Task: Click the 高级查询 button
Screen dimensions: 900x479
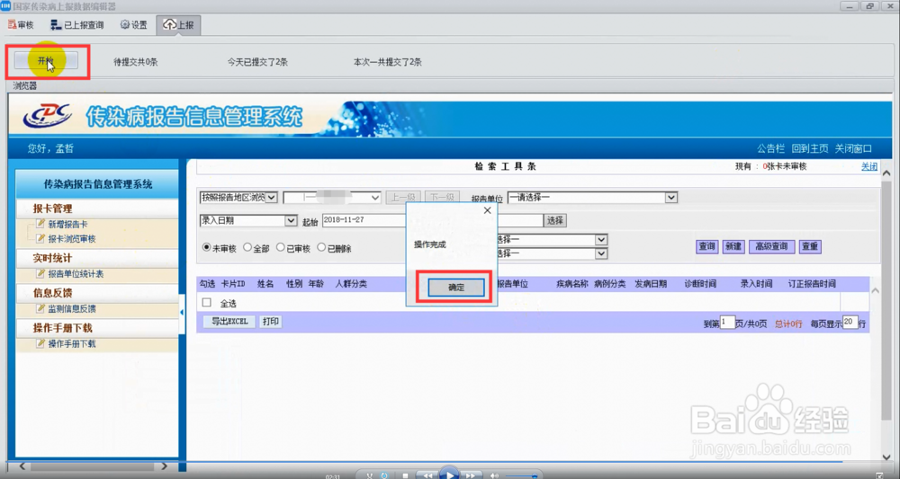Action: [771, 246]
